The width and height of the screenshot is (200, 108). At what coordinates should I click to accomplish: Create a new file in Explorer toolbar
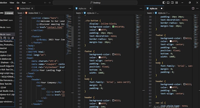(1, 38)
